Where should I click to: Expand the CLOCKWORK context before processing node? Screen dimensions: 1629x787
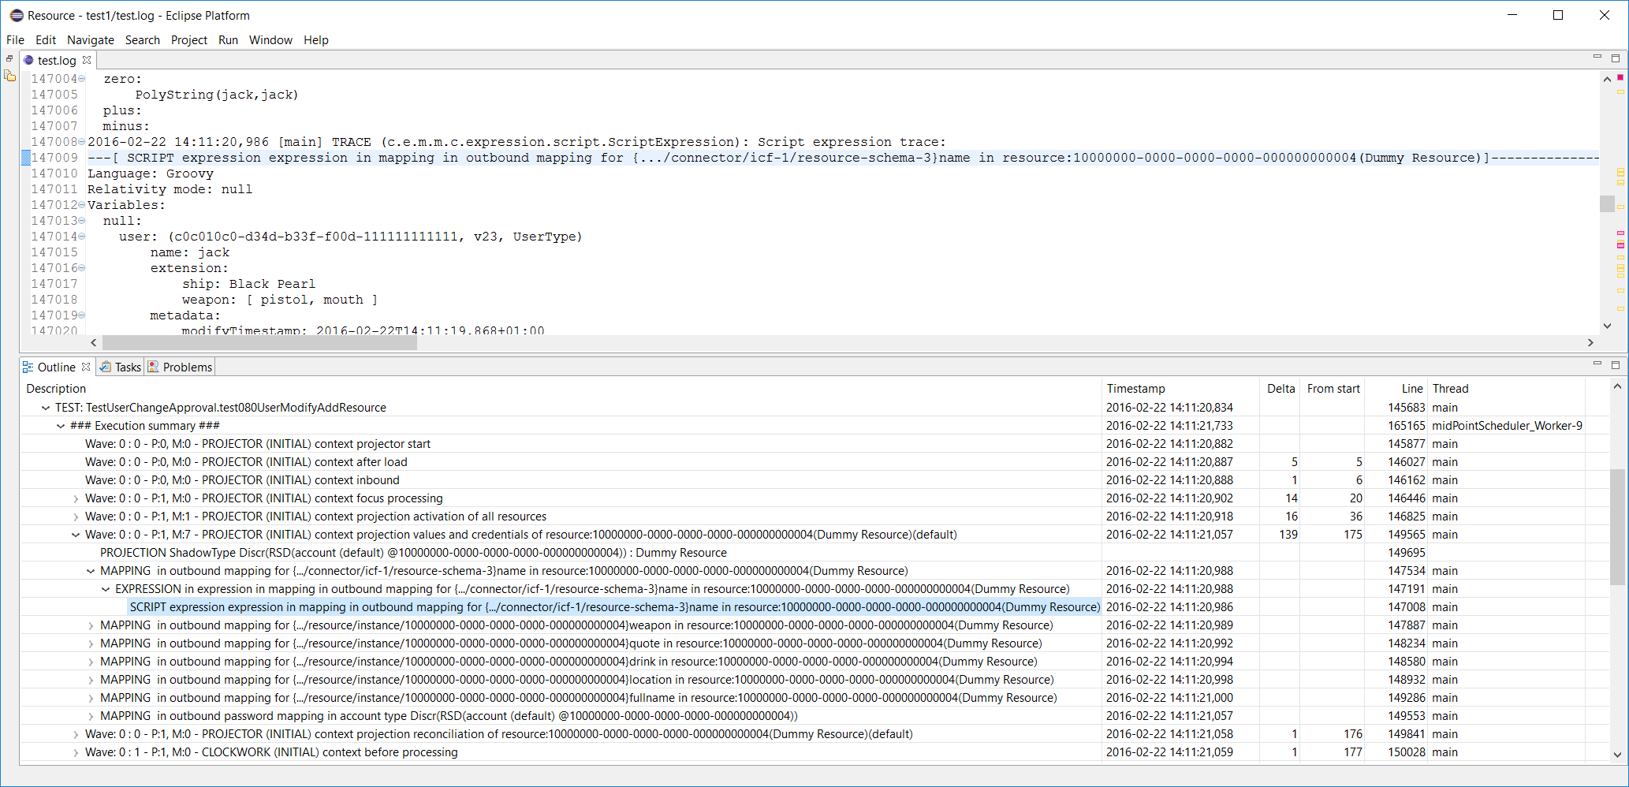coord(76,752)
